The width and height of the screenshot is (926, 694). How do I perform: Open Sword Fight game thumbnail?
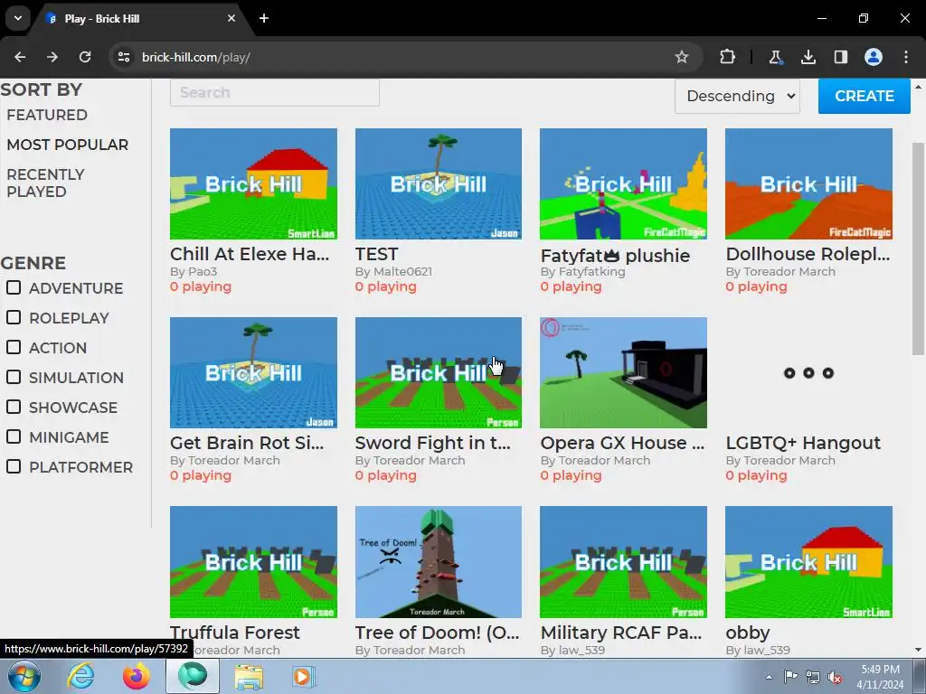click(x=439, y=372)
